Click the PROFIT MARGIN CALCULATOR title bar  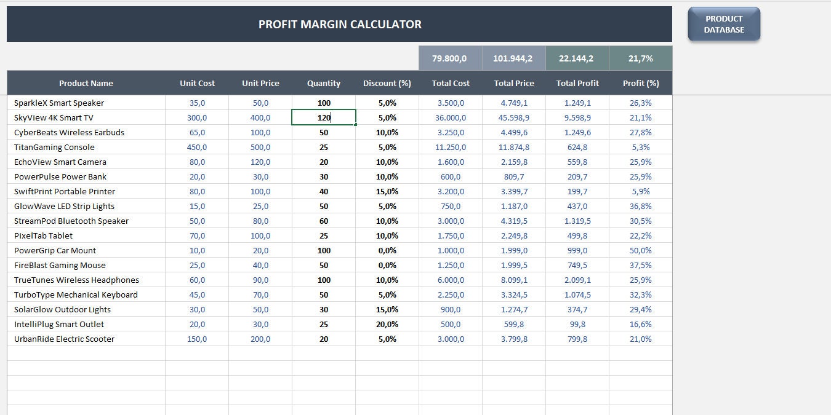[x=340, y=24]
